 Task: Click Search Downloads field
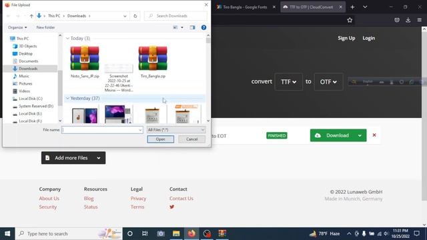pos(175,16)
